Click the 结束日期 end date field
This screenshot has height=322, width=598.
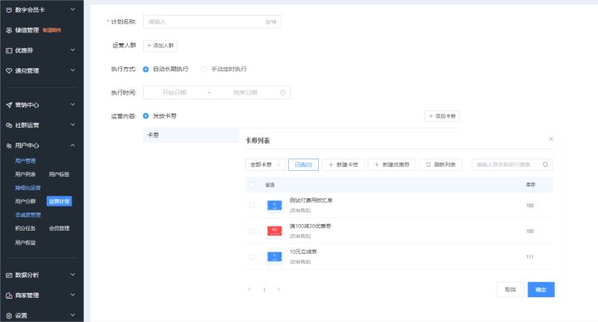coord(245,93)
